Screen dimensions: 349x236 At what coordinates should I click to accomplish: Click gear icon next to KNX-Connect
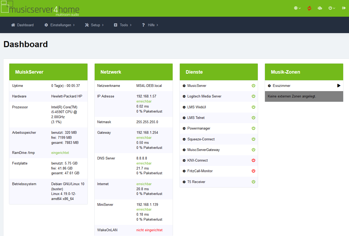point(184,161)
